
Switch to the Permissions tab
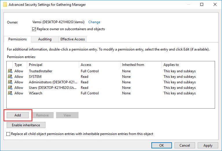[x=17, y=39]
